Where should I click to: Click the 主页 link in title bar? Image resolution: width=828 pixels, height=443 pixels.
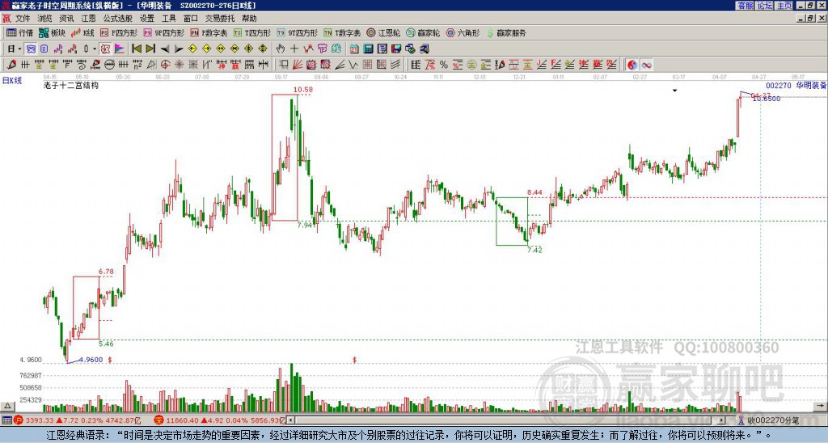(784, 6)
